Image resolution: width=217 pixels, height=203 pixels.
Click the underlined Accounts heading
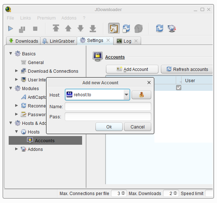tap(115, 57)
